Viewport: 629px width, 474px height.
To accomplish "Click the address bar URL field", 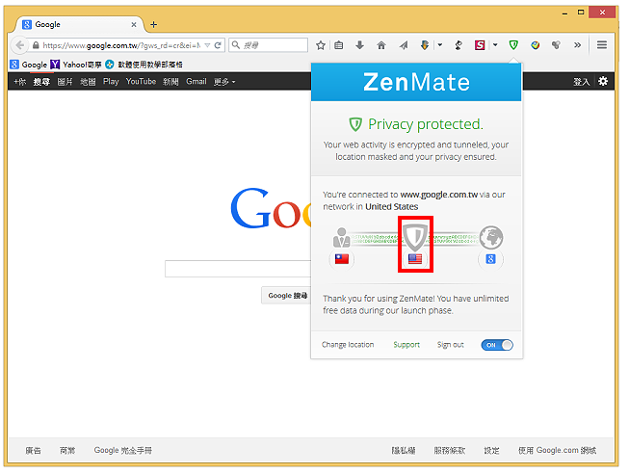I will tap(121, 45).
